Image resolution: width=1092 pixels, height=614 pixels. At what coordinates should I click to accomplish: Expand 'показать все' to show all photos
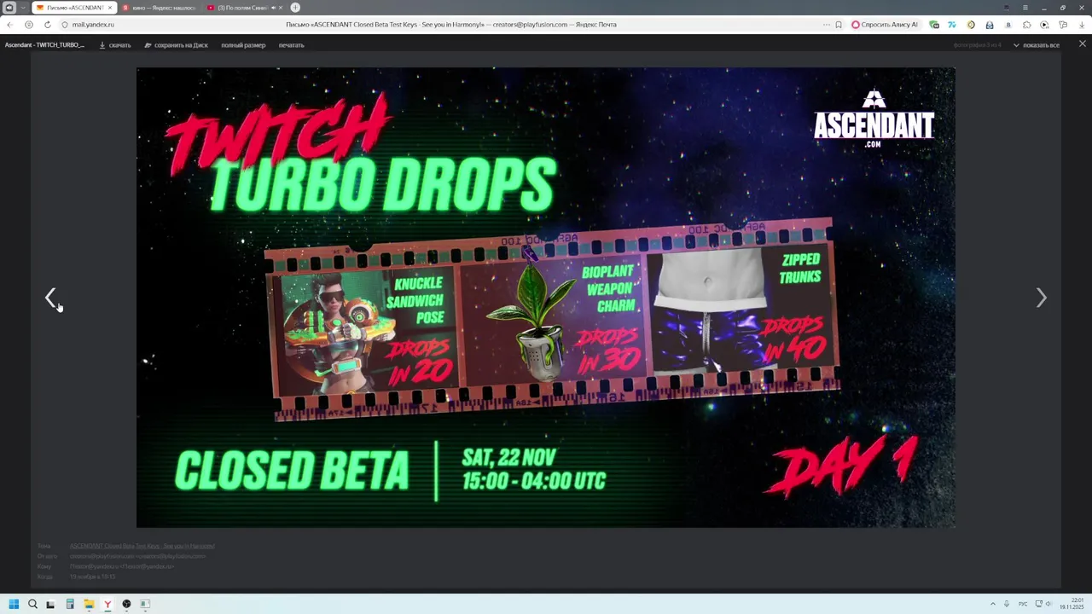point(1037,45)
